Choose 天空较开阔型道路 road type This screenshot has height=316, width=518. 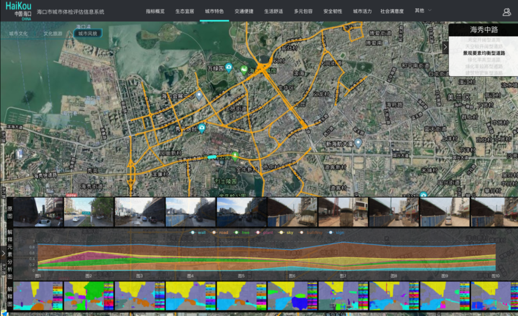click(x=483, y=47)
